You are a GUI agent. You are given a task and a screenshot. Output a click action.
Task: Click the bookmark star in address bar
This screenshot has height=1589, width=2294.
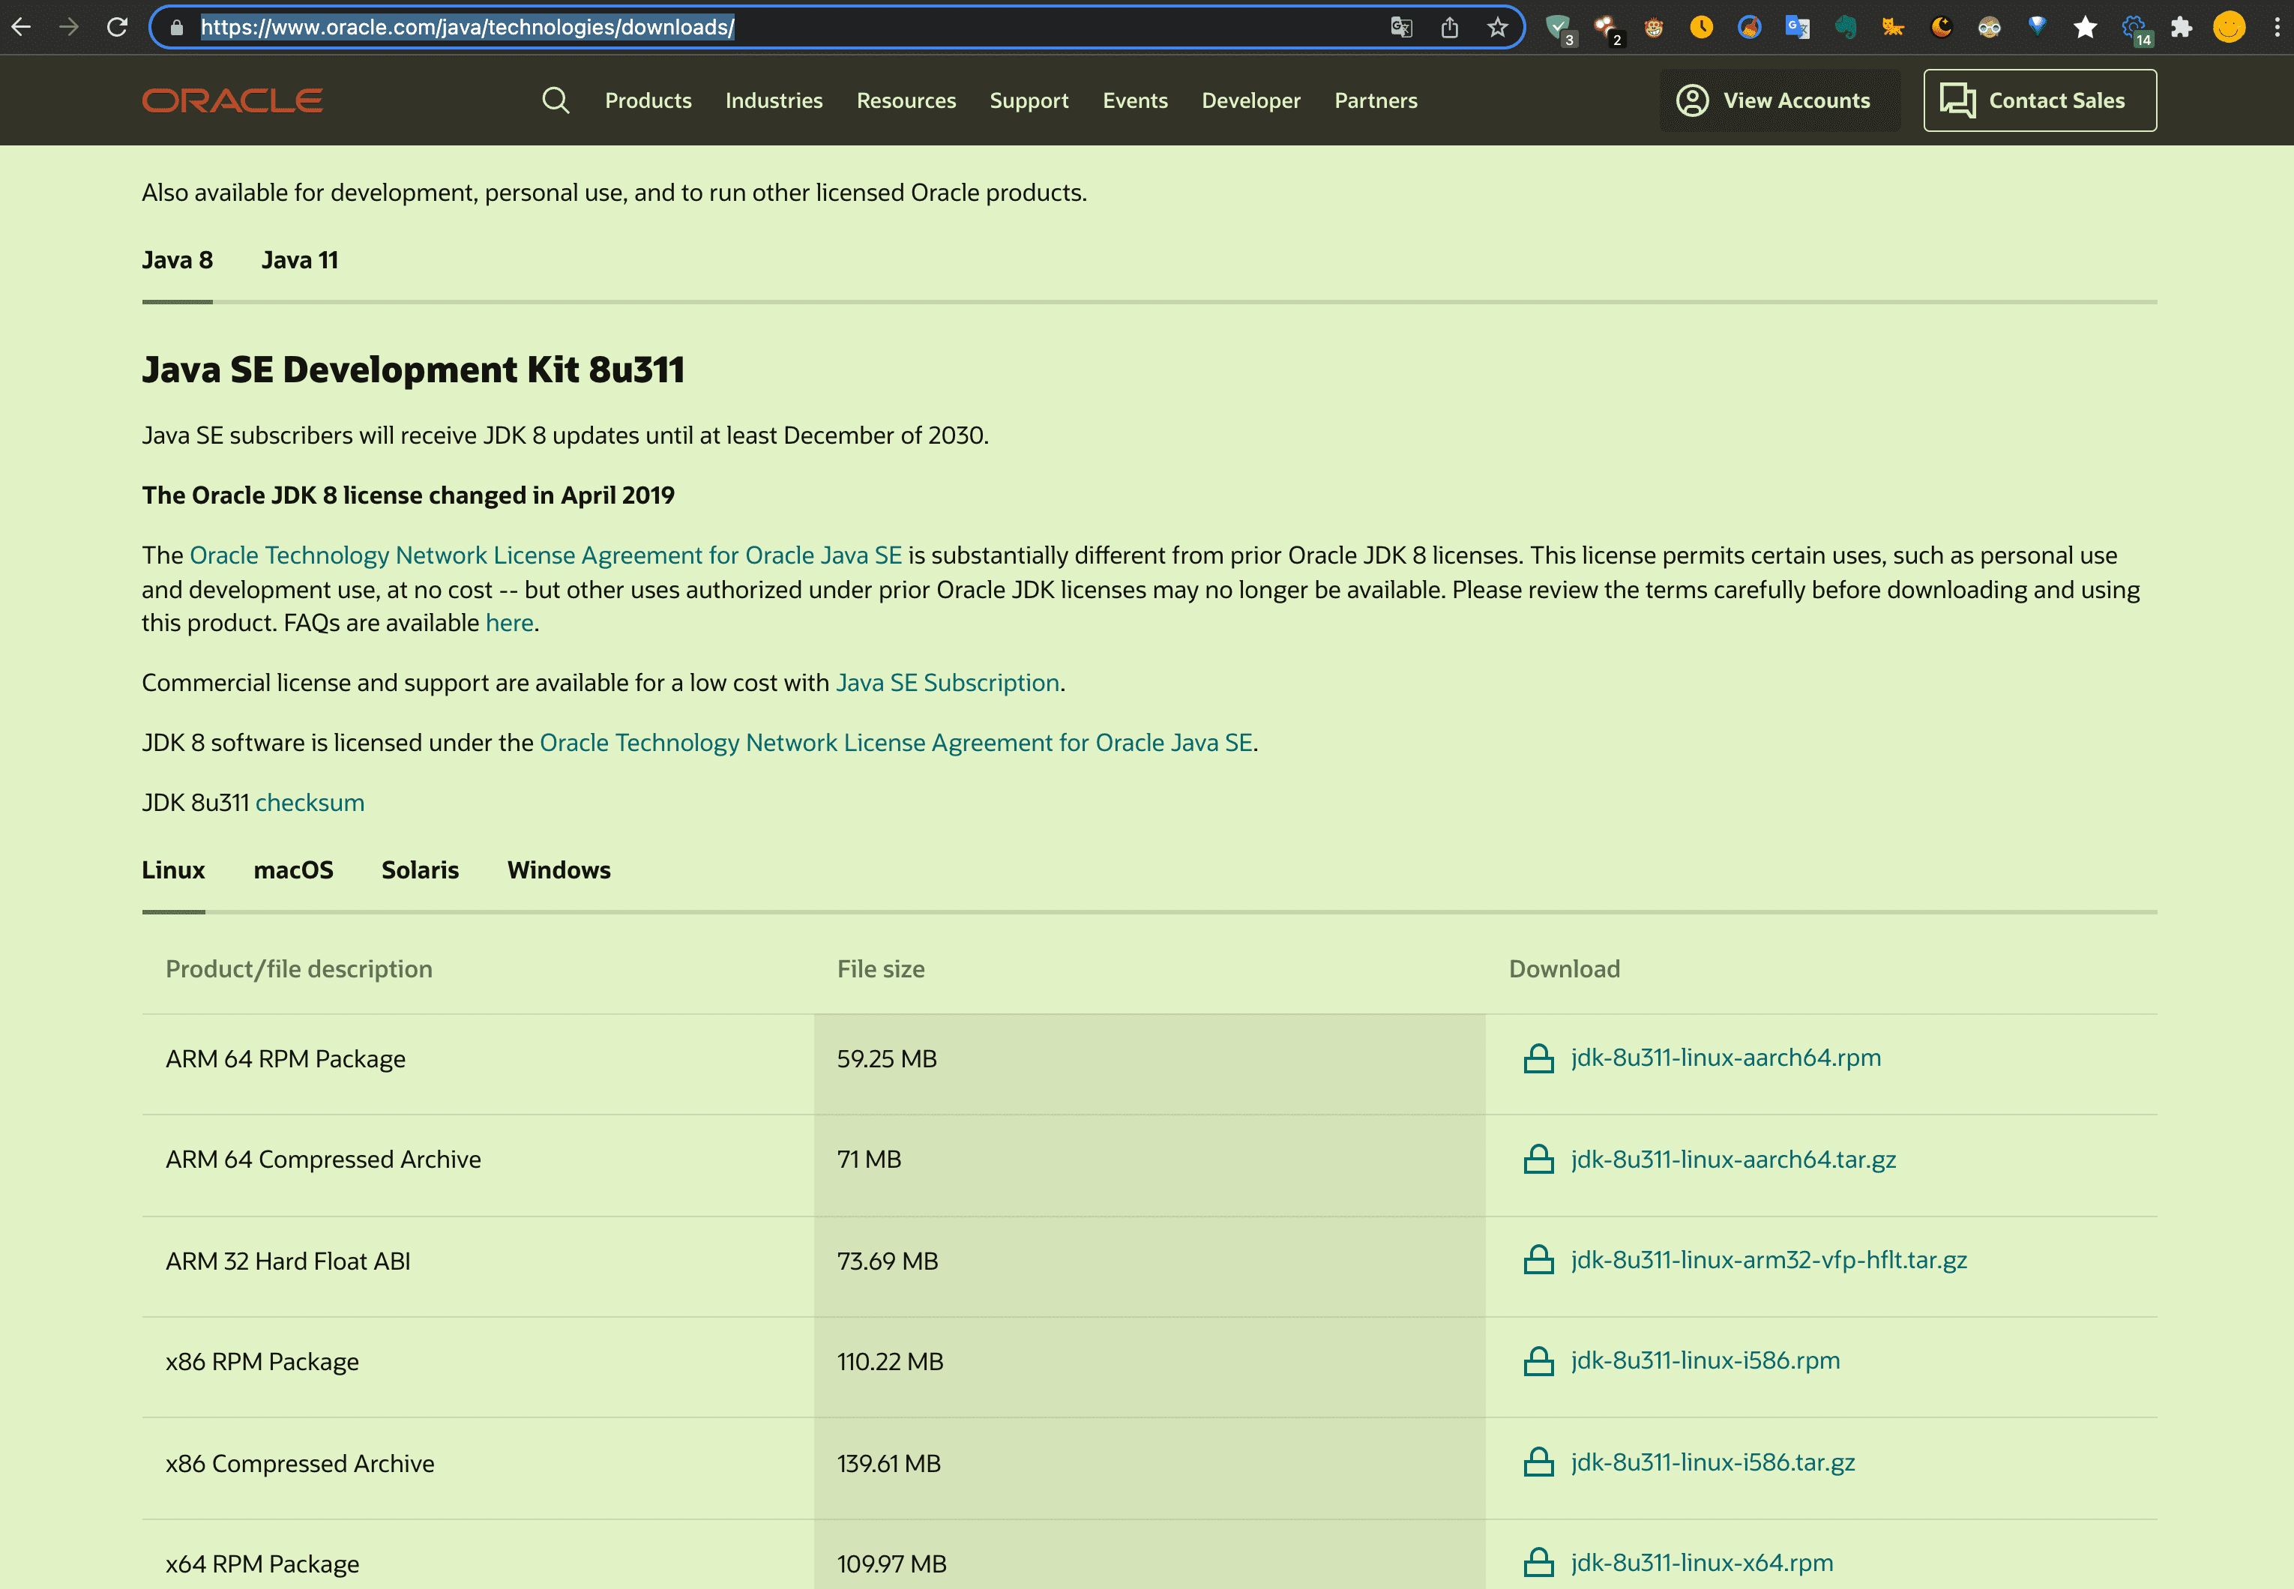pyautogui.click(x=1498, y=27)
